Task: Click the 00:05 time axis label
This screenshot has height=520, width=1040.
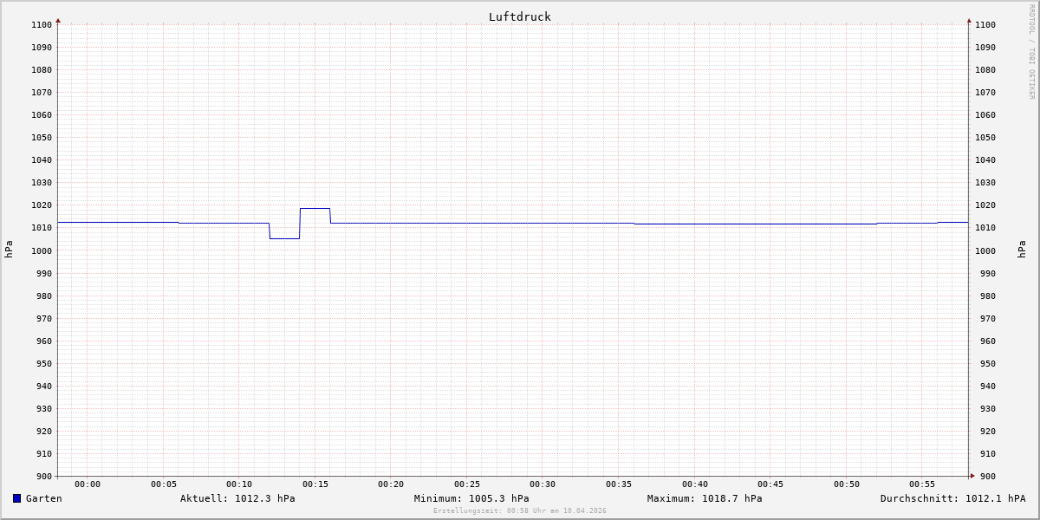Action: pyautogui.click(x=164, y=484)
